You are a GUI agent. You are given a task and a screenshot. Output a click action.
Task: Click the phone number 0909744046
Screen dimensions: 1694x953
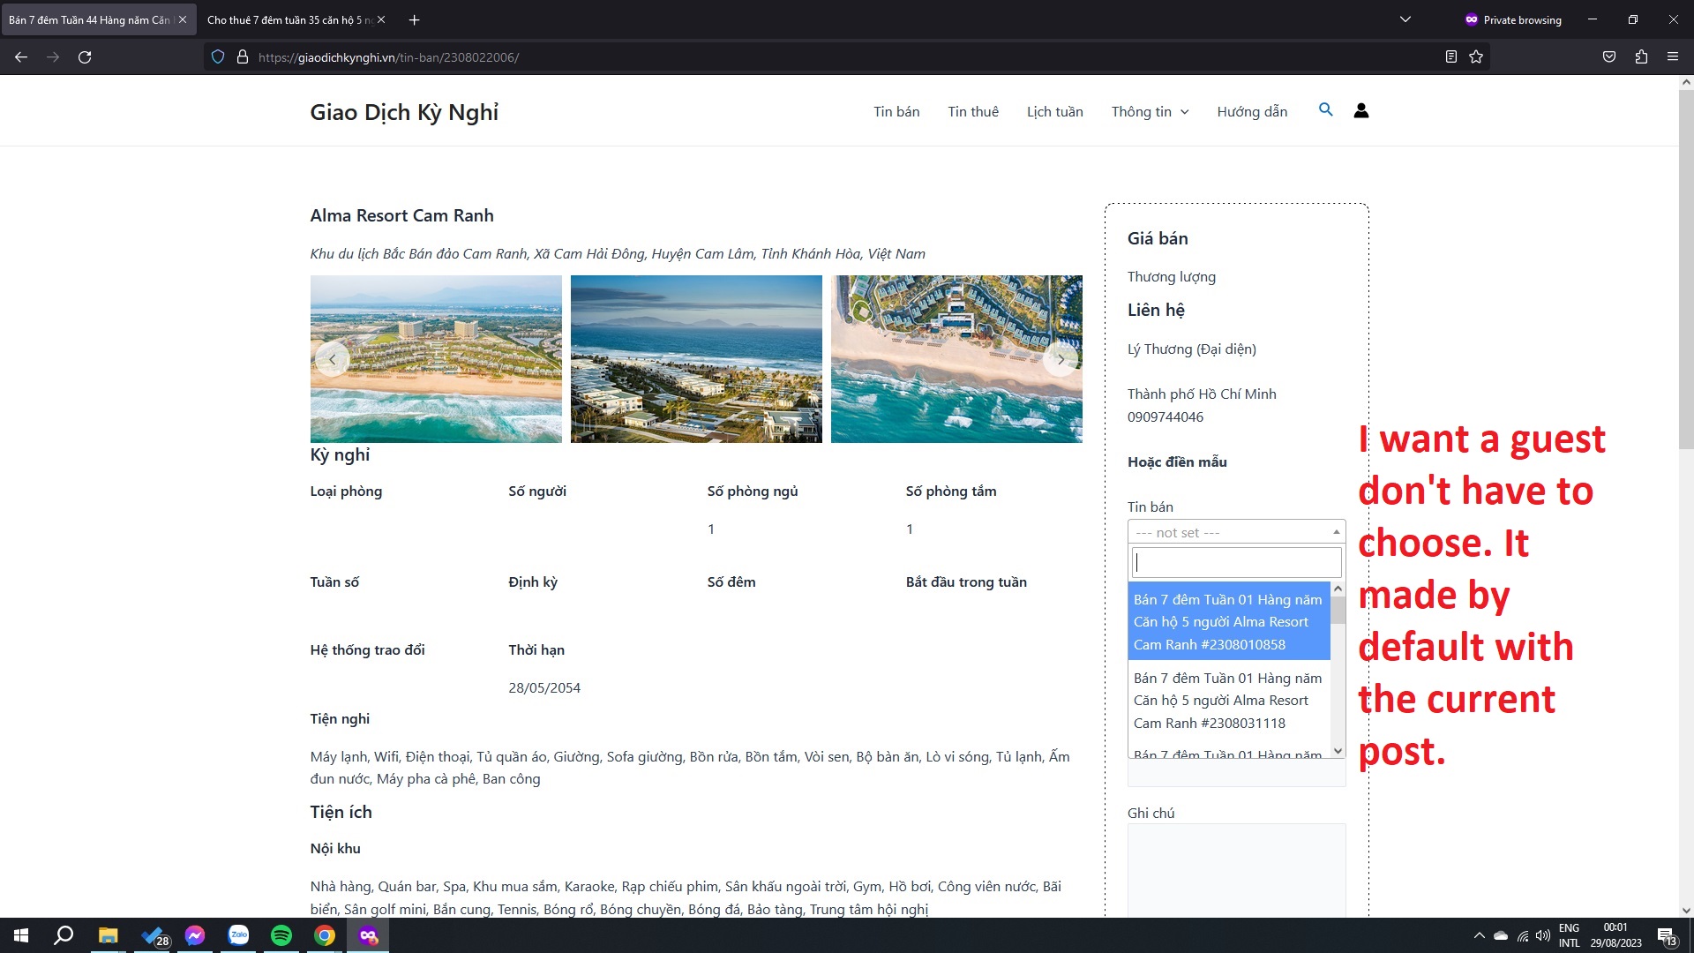(x=1165, y=417)
